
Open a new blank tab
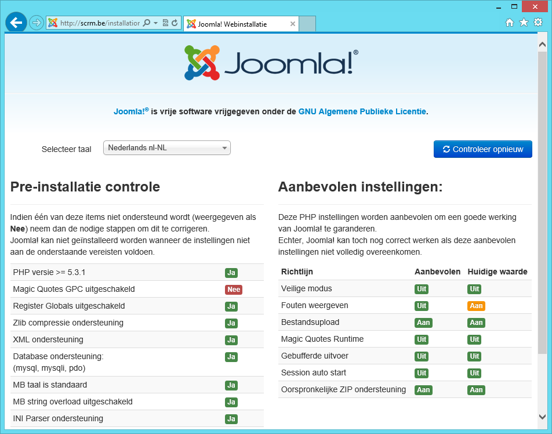(307, 24)
